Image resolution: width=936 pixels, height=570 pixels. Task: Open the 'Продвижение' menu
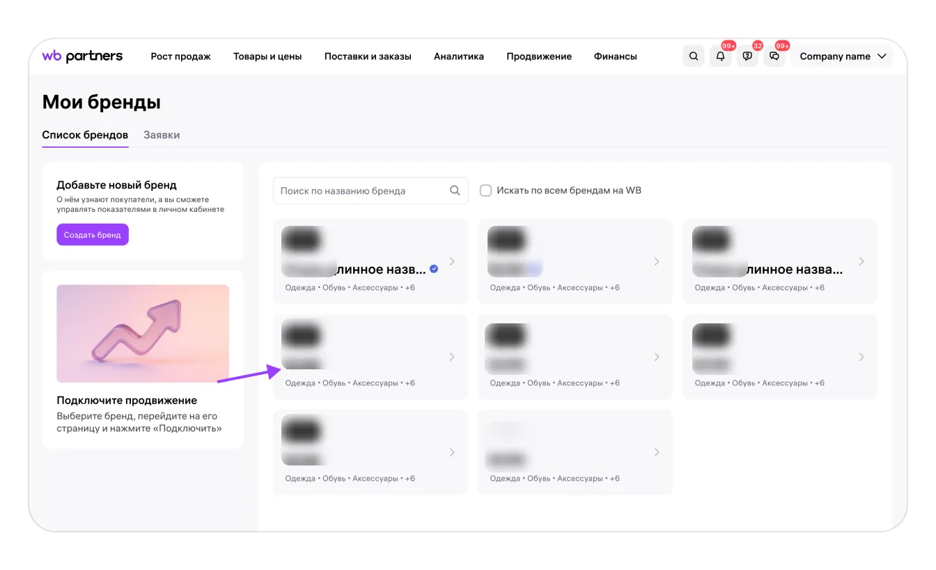[539, 56]
